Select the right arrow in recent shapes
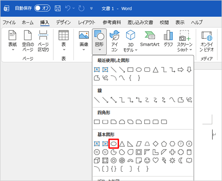The height and width of the screenshot is (181, 222). (181, 69)
